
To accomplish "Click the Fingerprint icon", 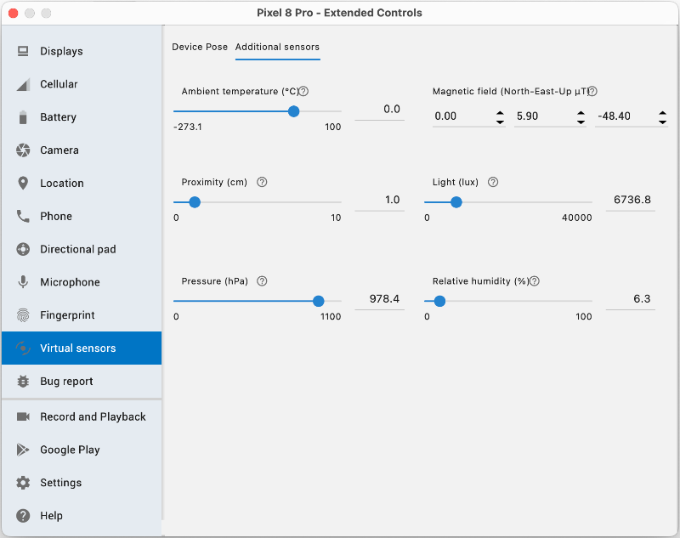I will (x=23, y=315).
